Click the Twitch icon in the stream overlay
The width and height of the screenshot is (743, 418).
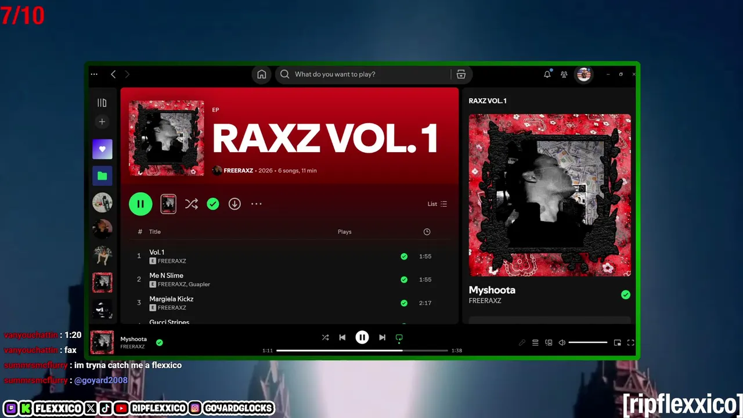10,409
